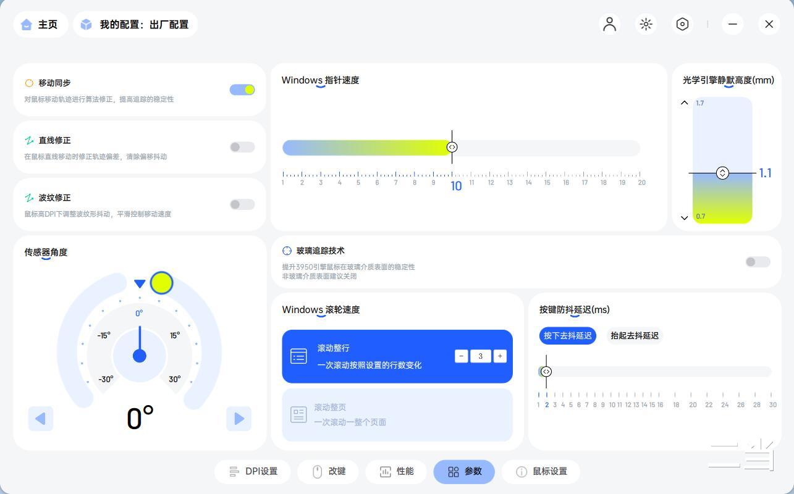Screen dimensions: 794x494
Task: Click the chart icon of 性能
Action: coord(385,472)
